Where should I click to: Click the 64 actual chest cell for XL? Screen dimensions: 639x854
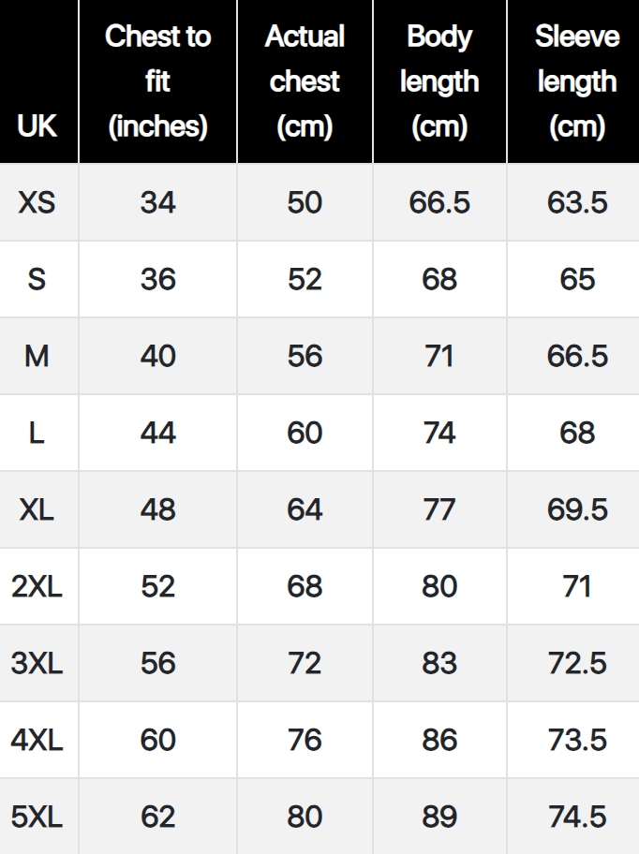[305, 509]
